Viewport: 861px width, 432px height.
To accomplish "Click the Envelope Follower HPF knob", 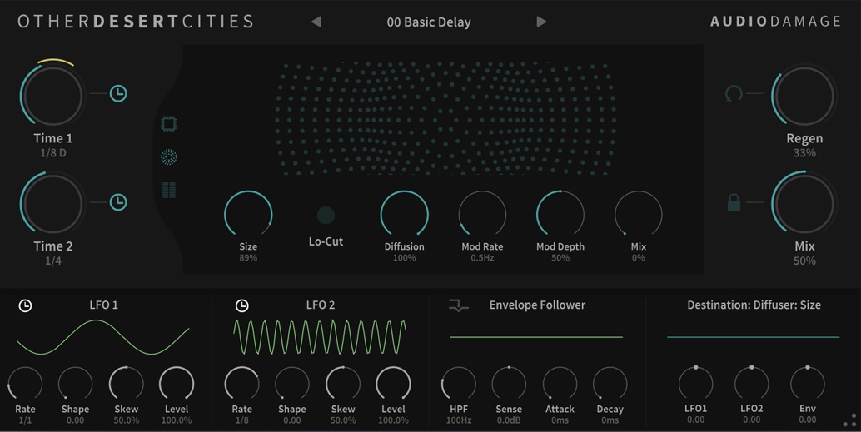I will point(459,384).
